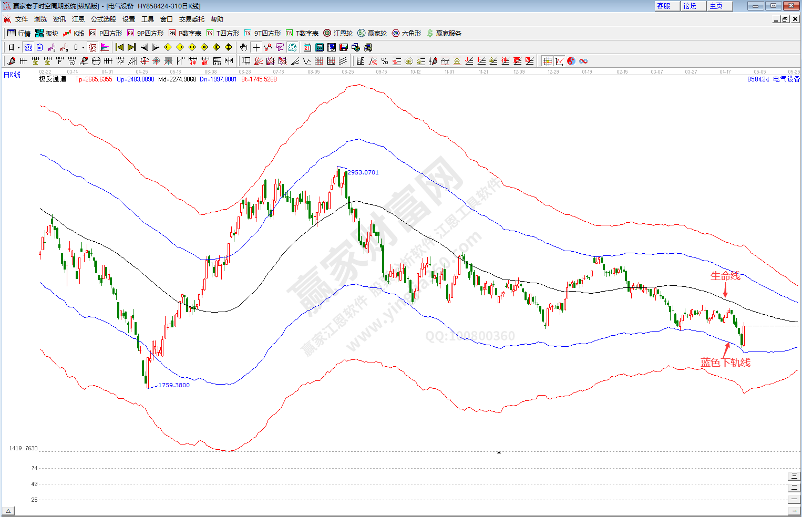Click the hand pan tool icon

tap(243, 47)
